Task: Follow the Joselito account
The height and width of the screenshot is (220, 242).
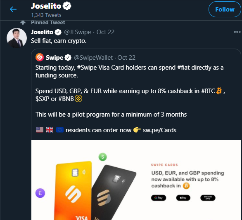Action: pos(225,9)
